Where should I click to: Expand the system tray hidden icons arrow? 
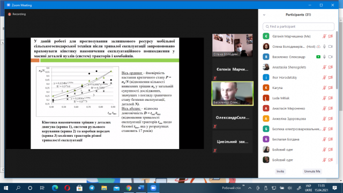250,188
